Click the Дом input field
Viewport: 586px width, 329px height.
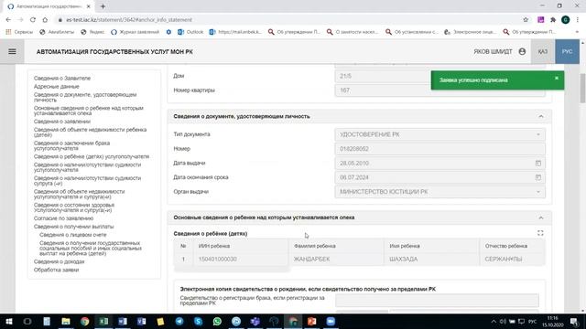[x=383, y=76]
